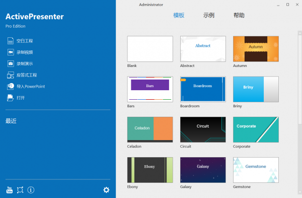This screenshot has height=198, width=302.
Task: Click the "Galaxy" caption under its thumbnail
Action: (x=186, y=186)
